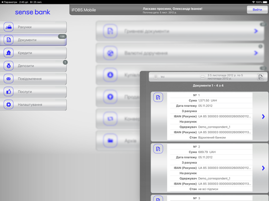Open Гривневі документи category
Screen dimensions: 269x201
tap(180, 31)
